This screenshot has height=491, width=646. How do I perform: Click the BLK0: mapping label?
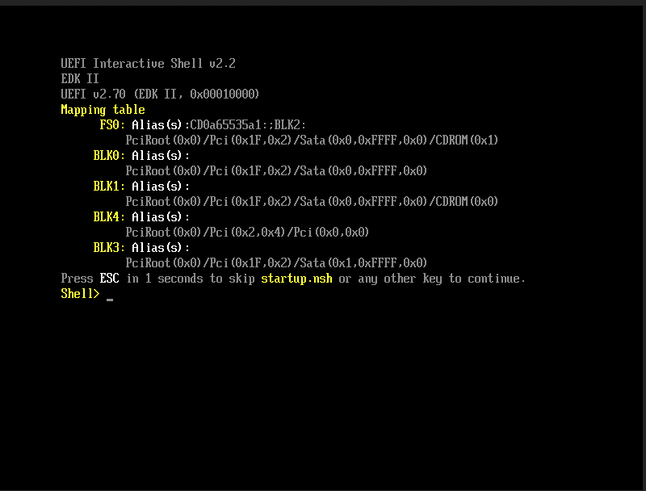(x=109, y=156)
